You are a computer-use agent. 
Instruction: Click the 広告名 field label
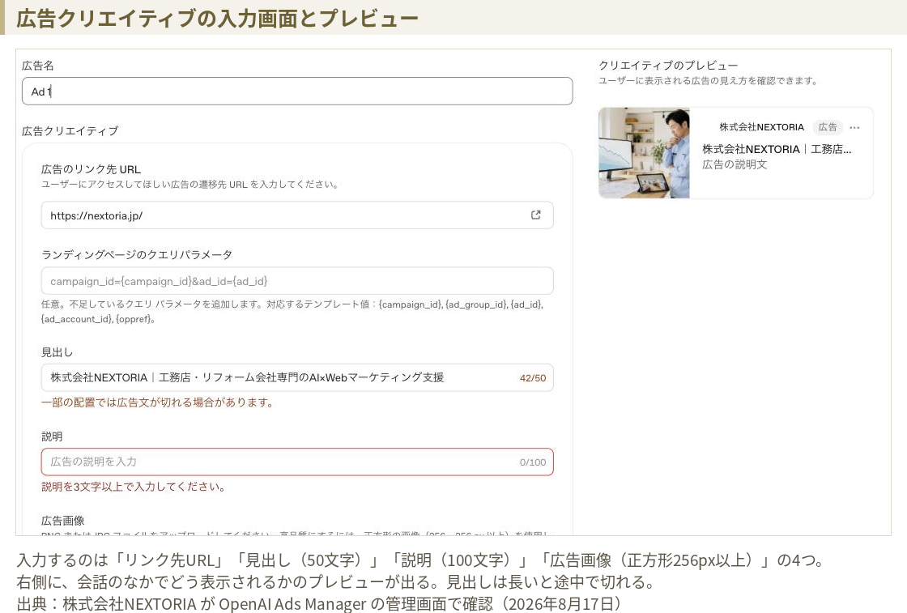coord(38,66)
